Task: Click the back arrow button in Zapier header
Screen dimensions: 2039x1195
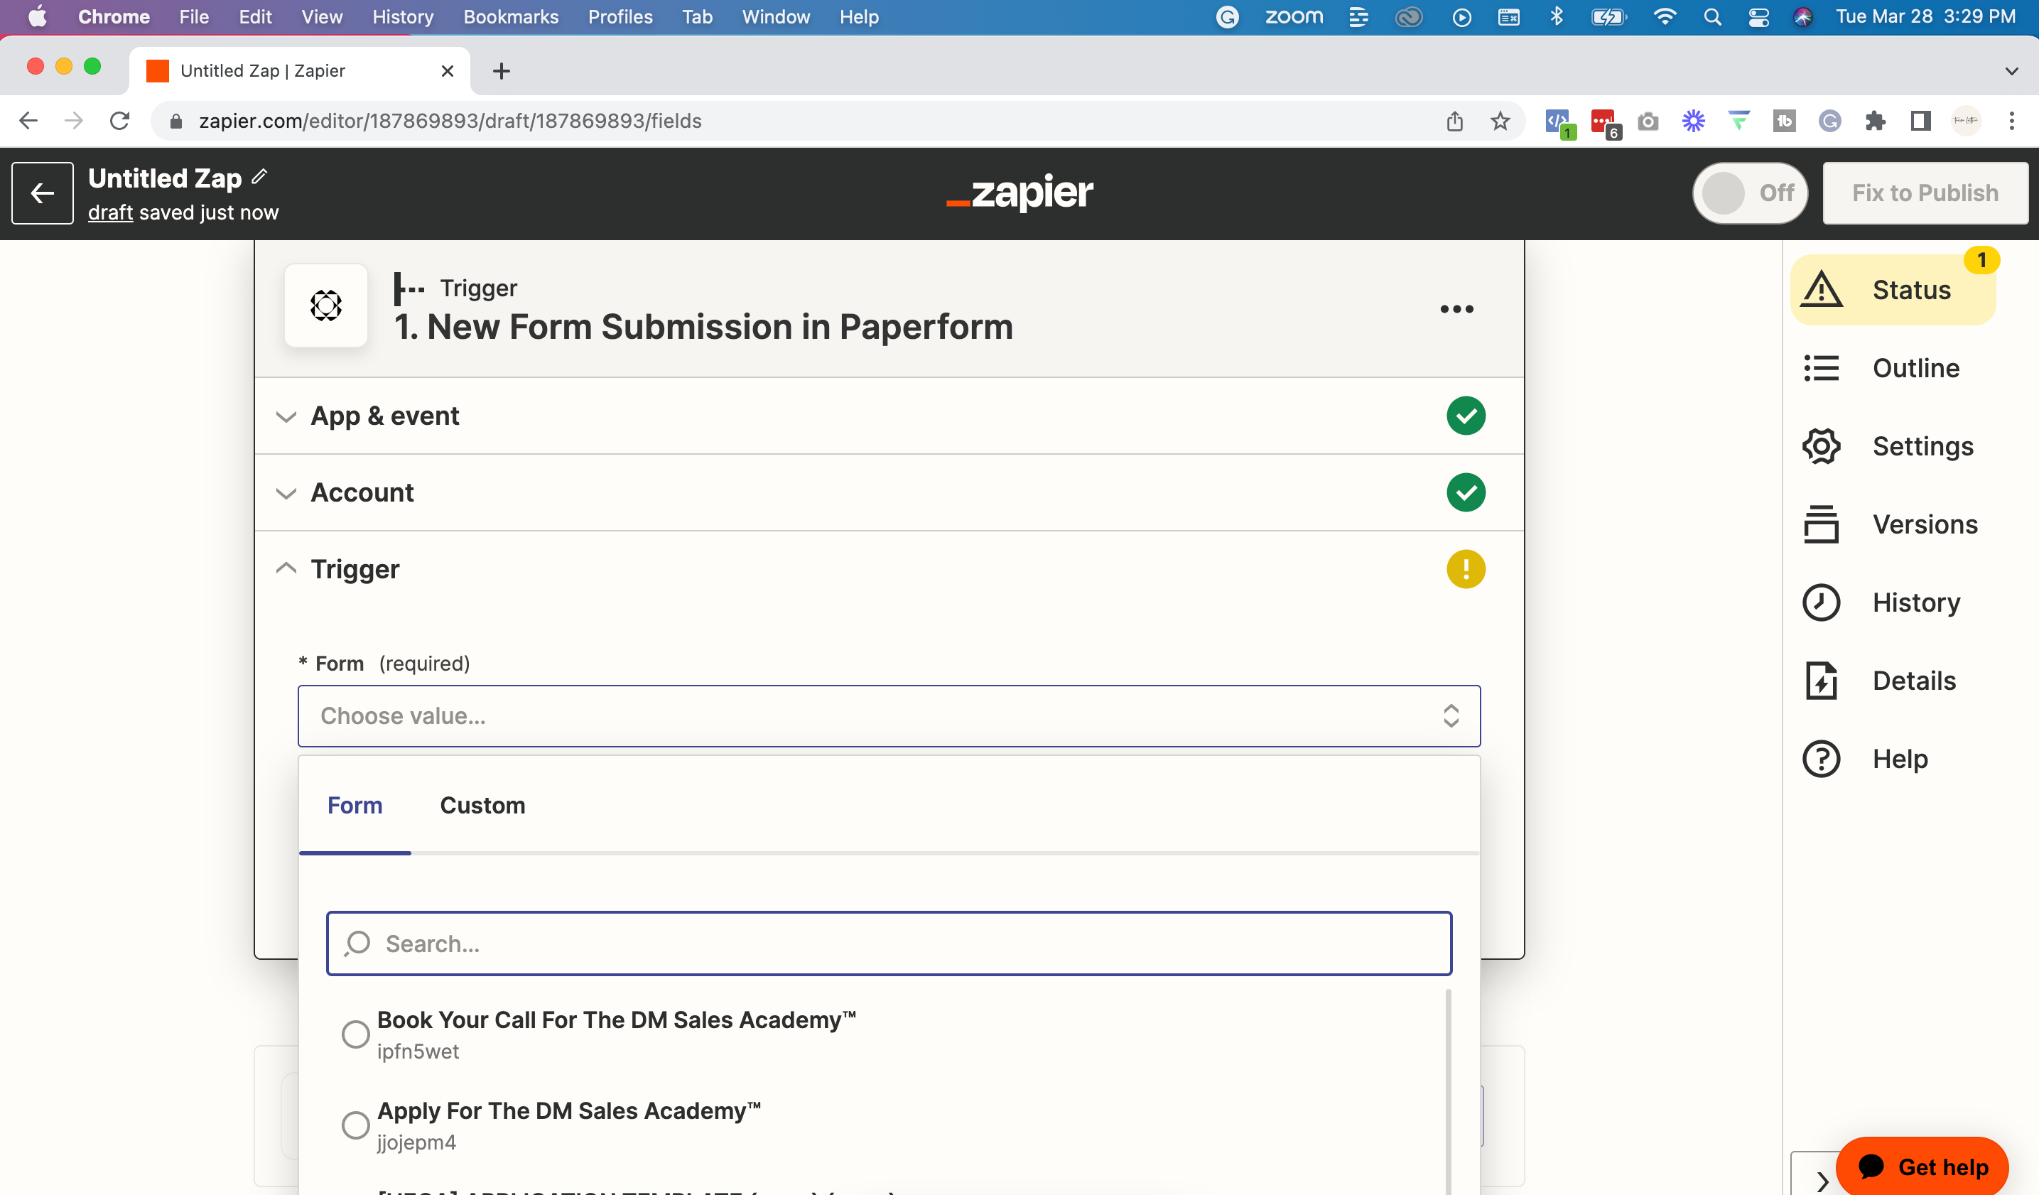Action: pyautogui.click(x=42, y=193)
